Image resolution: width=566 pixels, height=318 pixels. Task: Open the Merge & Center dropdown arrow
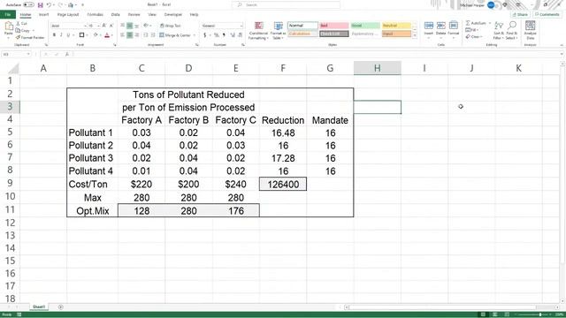coord(195,35)
